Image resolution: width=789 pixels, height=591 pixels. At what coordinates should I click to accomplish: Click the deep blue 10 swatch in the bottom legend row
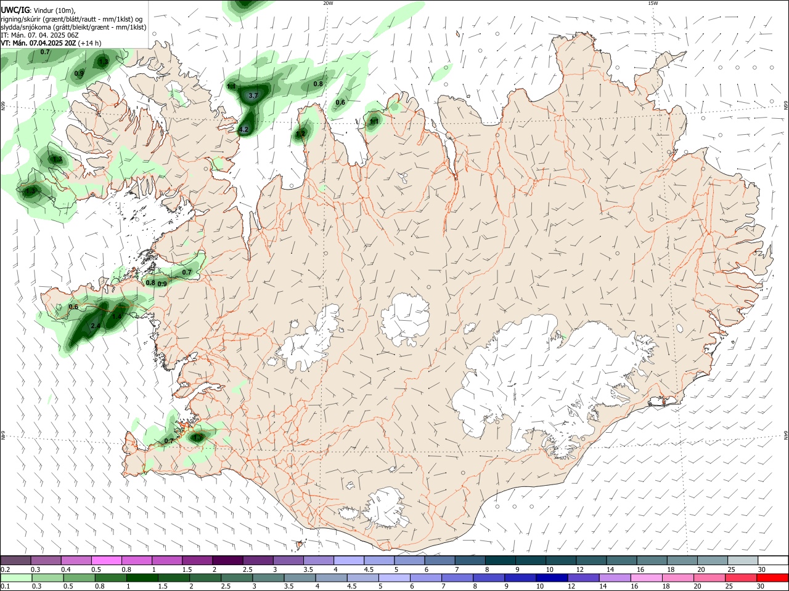click(551, 577)
